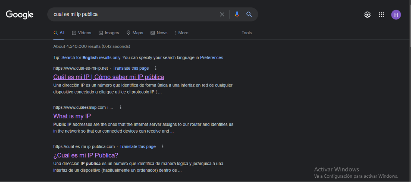This screenshot has width=411, height=182.
Task: Open the account avatar labeled H
Action: 396,15
